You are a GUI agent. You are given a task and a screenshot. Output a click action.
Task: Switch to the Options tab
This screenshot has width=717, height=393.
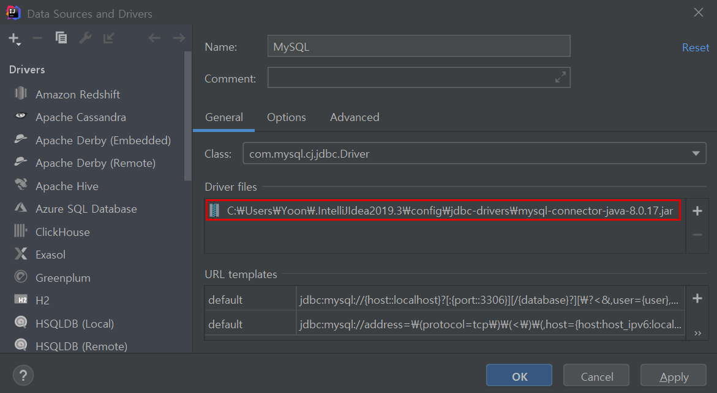coord(287,117)
